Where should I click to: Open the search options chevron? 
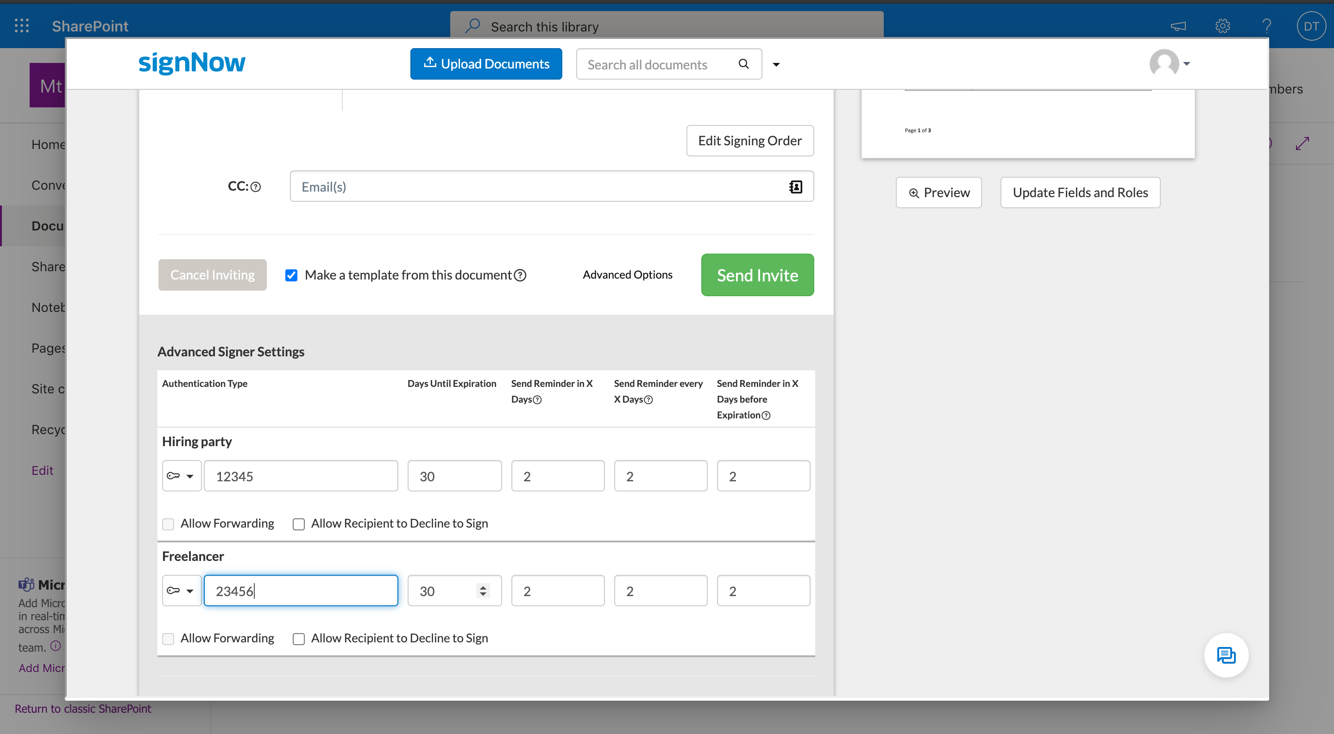(776, 64)
